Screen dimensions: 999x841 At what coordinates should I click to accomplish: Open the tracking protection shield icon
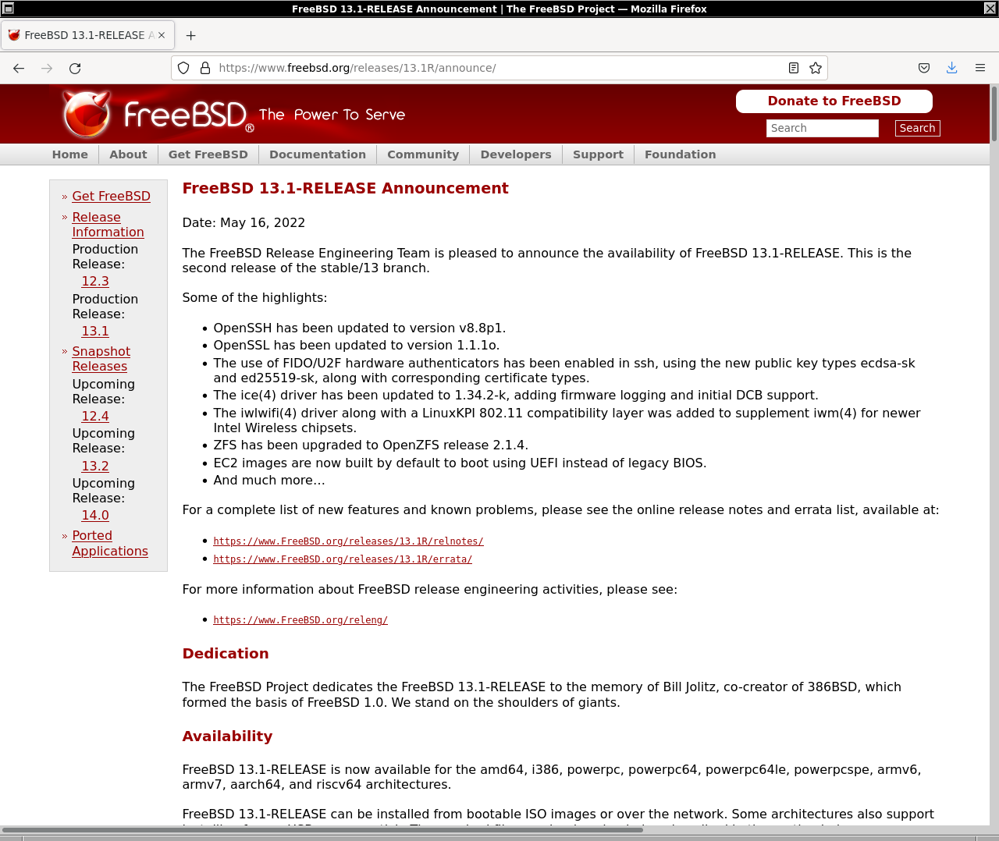click(x=183, y=68)
